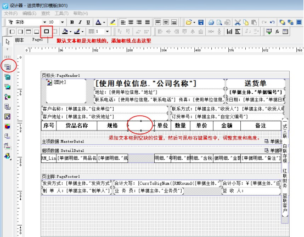The height and width of the screenshot is (237, 304).
Task: Select the Cut scissors icon
Action: click(x=238, y=22)
